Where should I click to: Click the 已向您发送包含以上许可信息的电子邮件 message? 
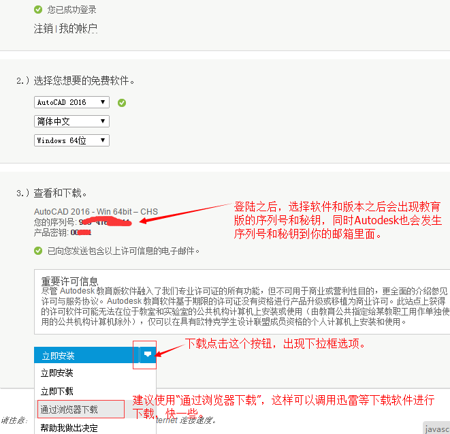click(123, 251)
